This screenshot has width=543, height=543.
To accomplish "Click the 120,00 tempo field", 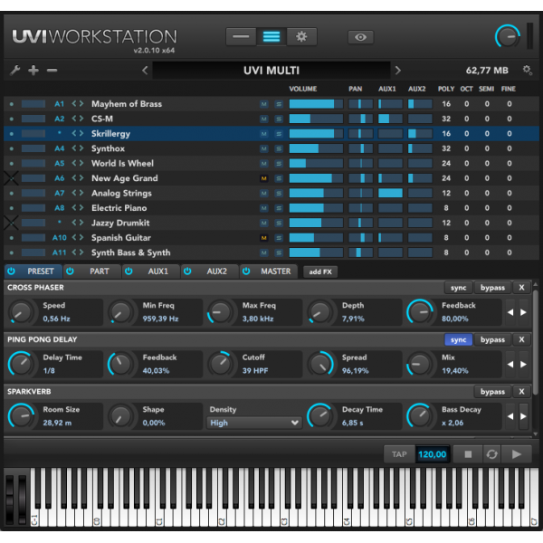I will (433, 454).
